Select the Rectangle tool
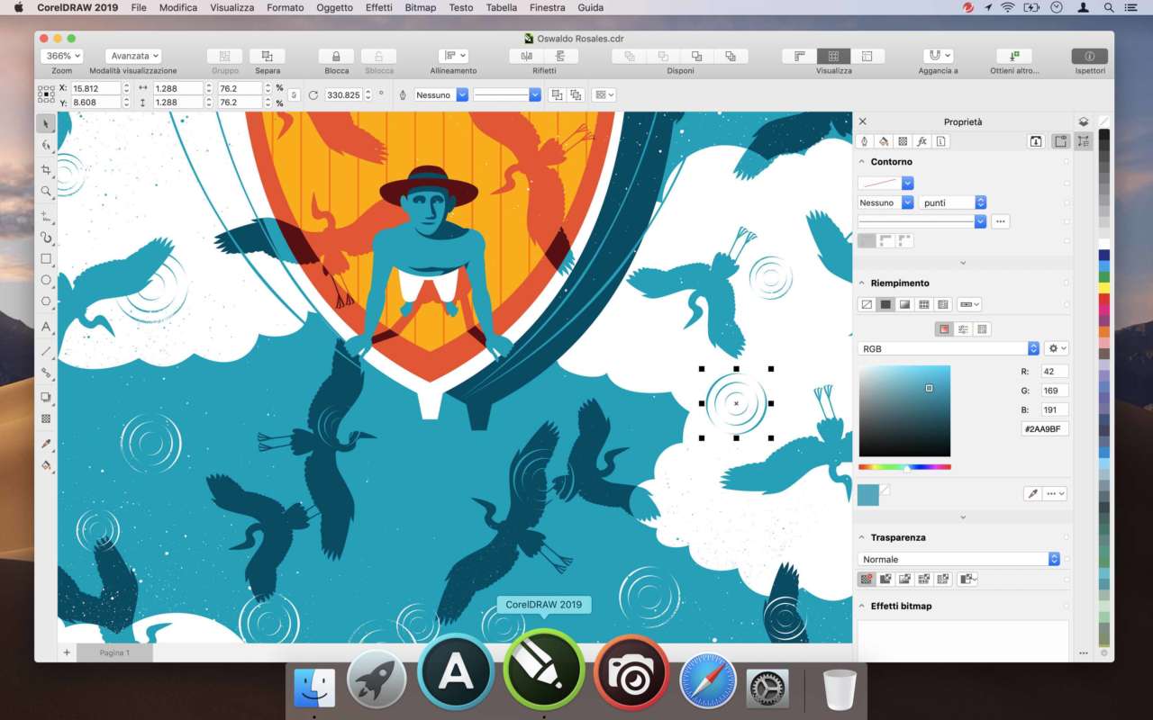 coord(46,258)
